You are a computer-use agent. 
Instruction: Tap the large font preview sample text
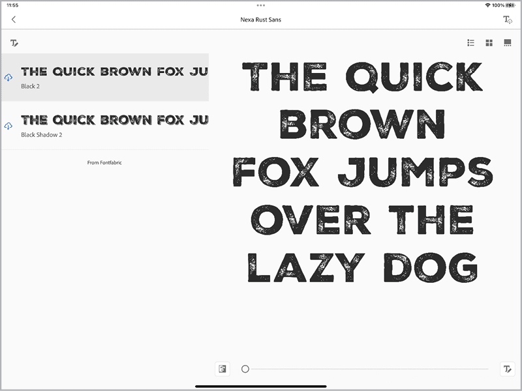point(363,172)
